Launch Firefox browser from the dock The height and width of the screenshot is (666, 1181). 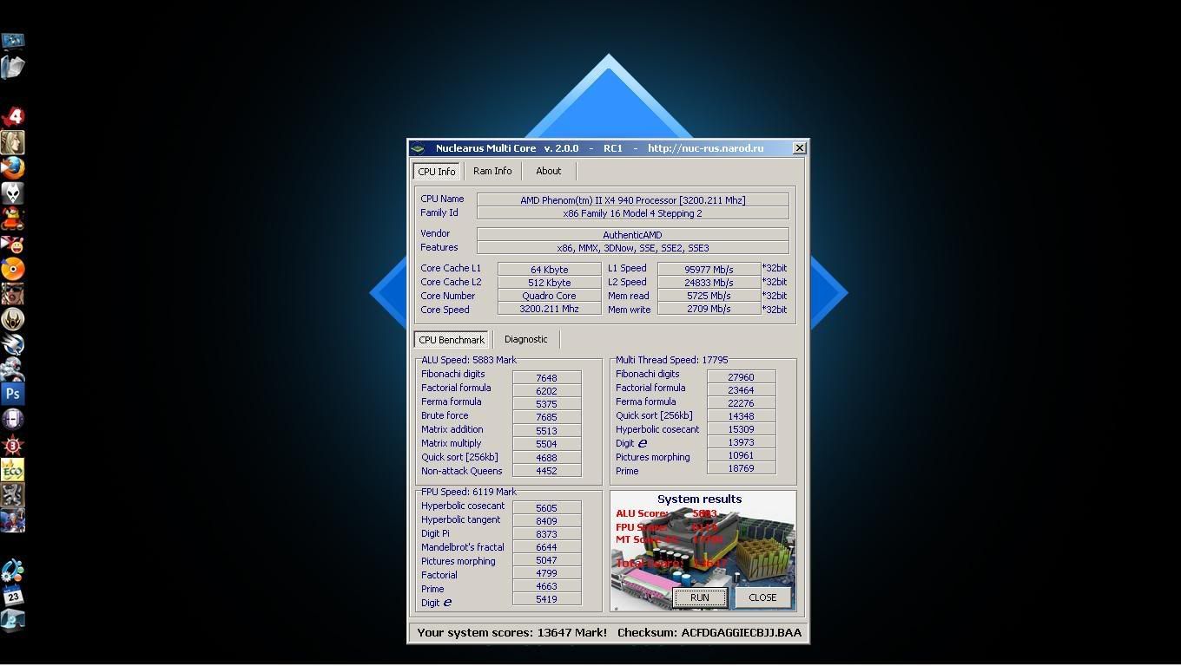[x=13, y=167]
